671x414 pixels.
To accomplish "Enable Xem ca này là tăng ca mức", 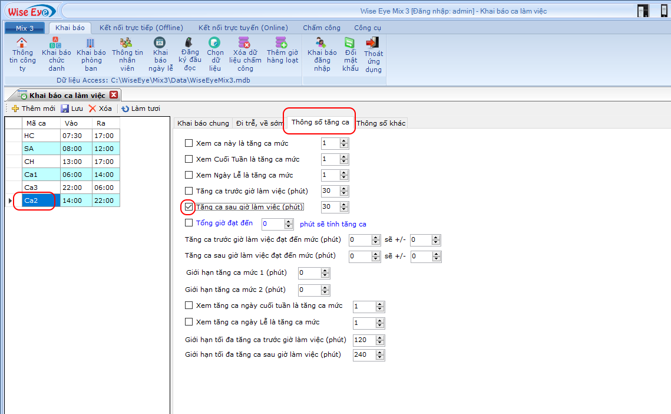I will [x=189, y=143].
